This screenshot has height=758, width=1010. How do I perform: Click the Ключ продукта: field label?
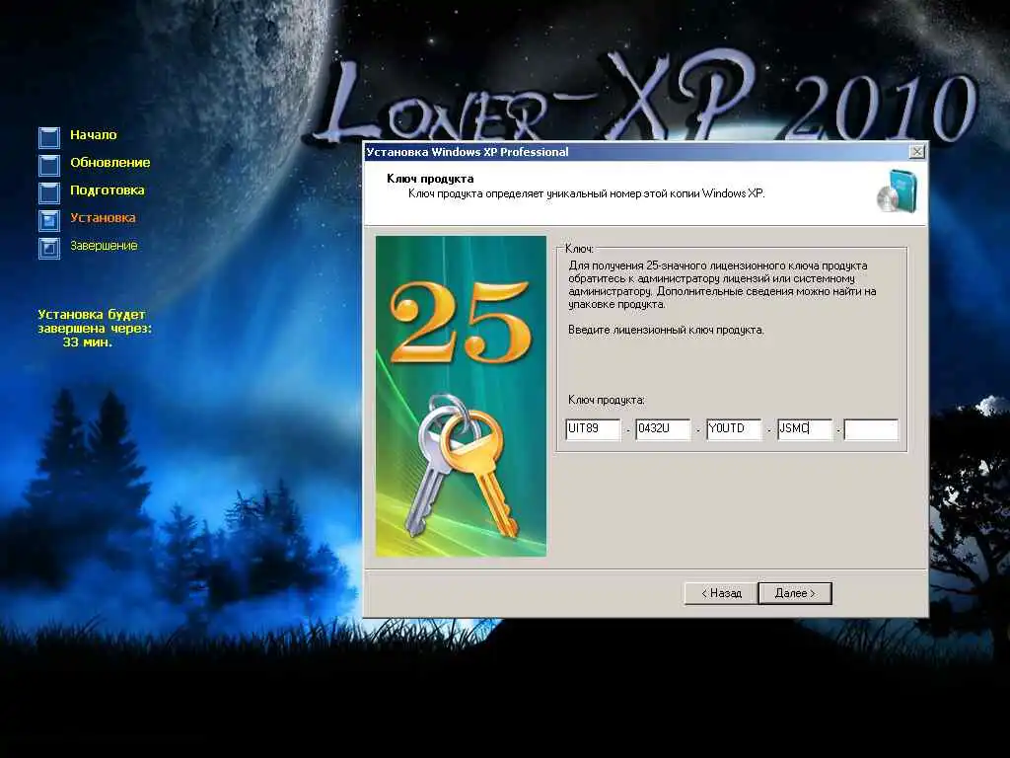pos(607,400)
